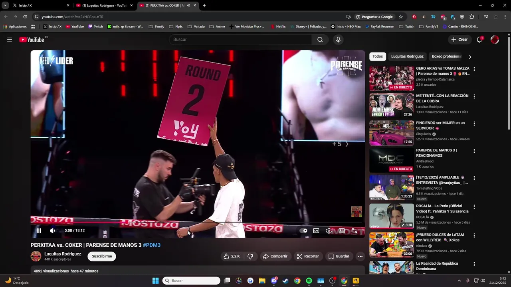Dislike the video with the thumbs-down
Image resolution: width=511 pixels, height=287 pixels.
(x=250, y=256)
